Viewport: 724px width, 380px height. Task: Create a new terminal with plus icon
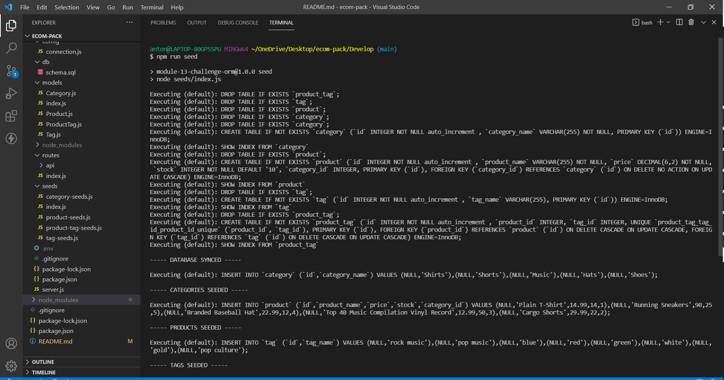pyautogui.click(x=660, y=22)
